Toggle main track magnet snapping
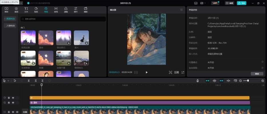 pos(207,81)
